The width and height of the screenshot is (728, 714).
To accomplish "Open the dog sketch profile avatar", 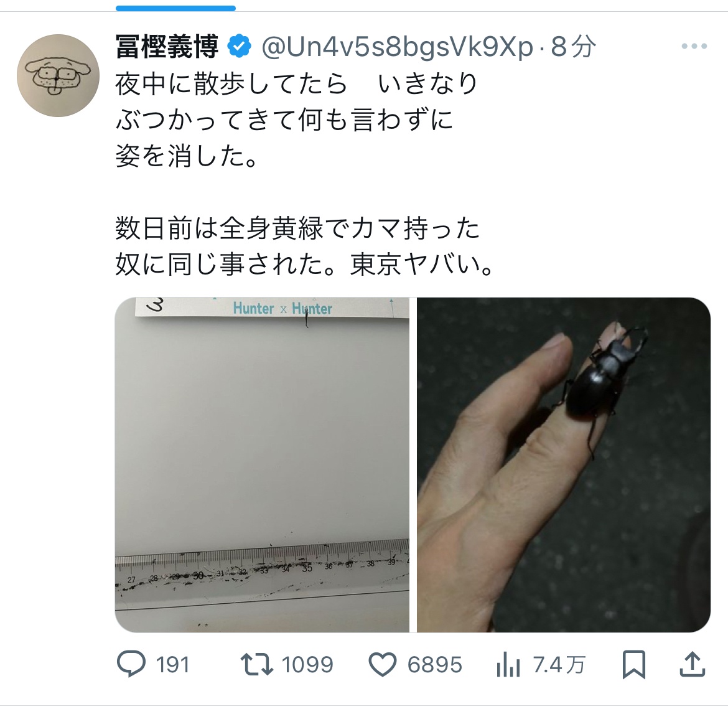I will pyautogui.click(x=58, y=75).
